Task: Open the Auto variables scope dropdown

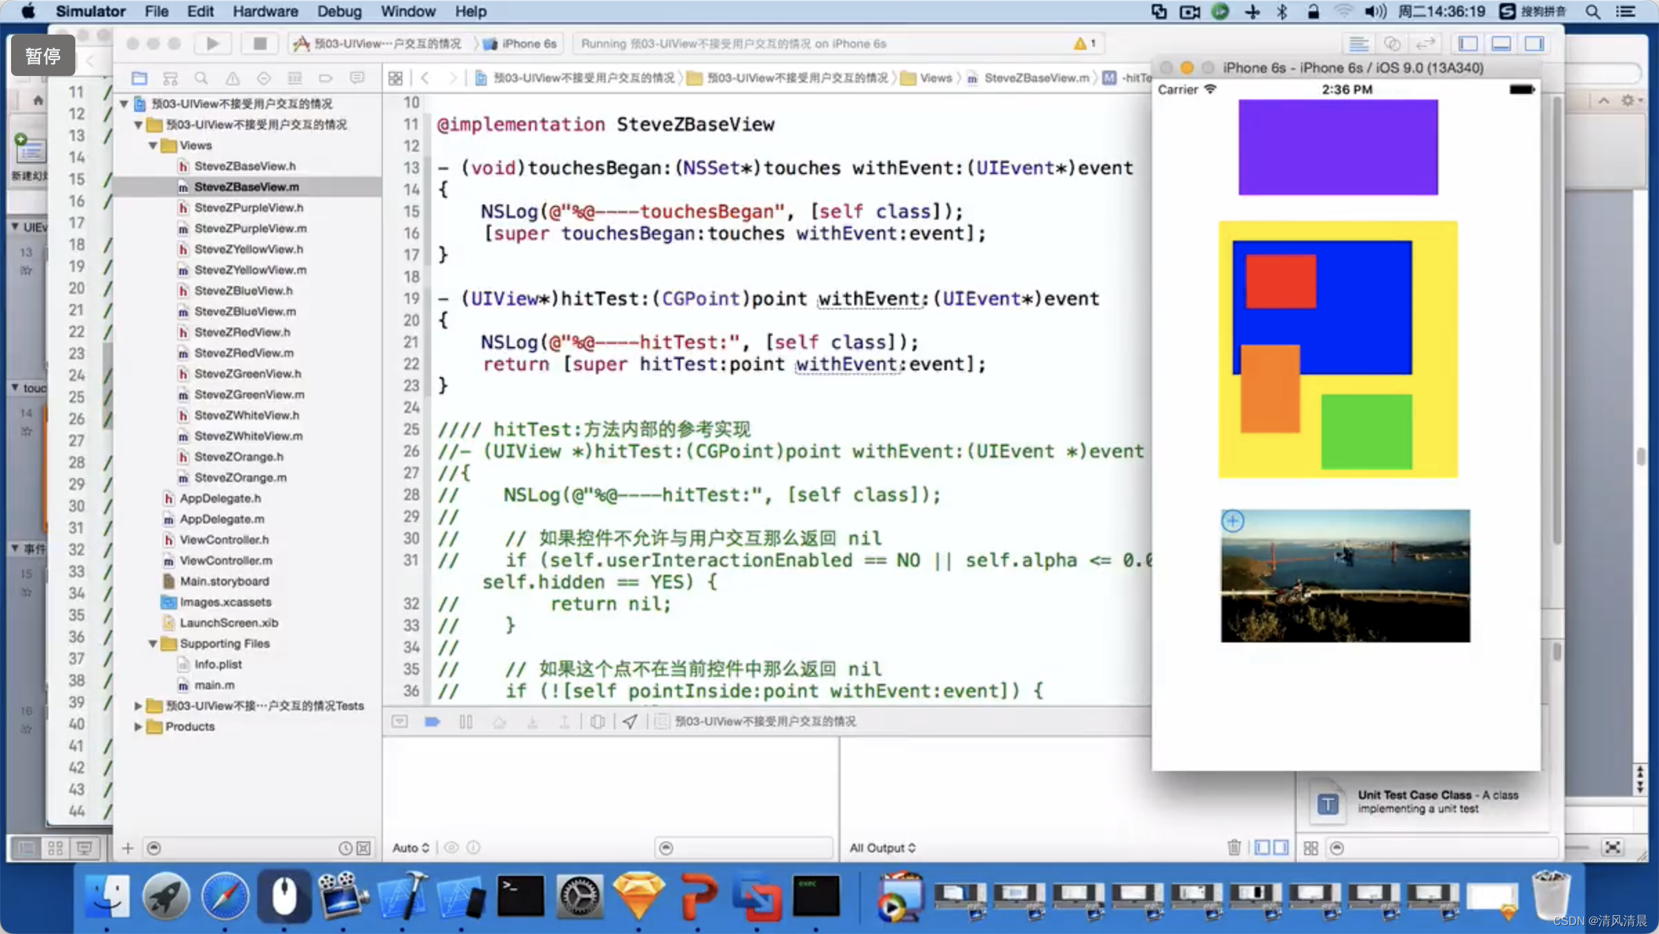Action: tap(411, 848)
